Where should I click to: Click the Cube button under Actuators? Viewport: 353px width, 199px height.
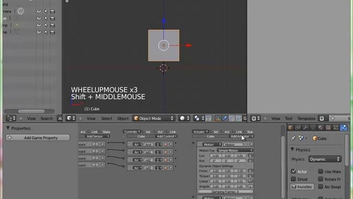(x=210, y=136)
